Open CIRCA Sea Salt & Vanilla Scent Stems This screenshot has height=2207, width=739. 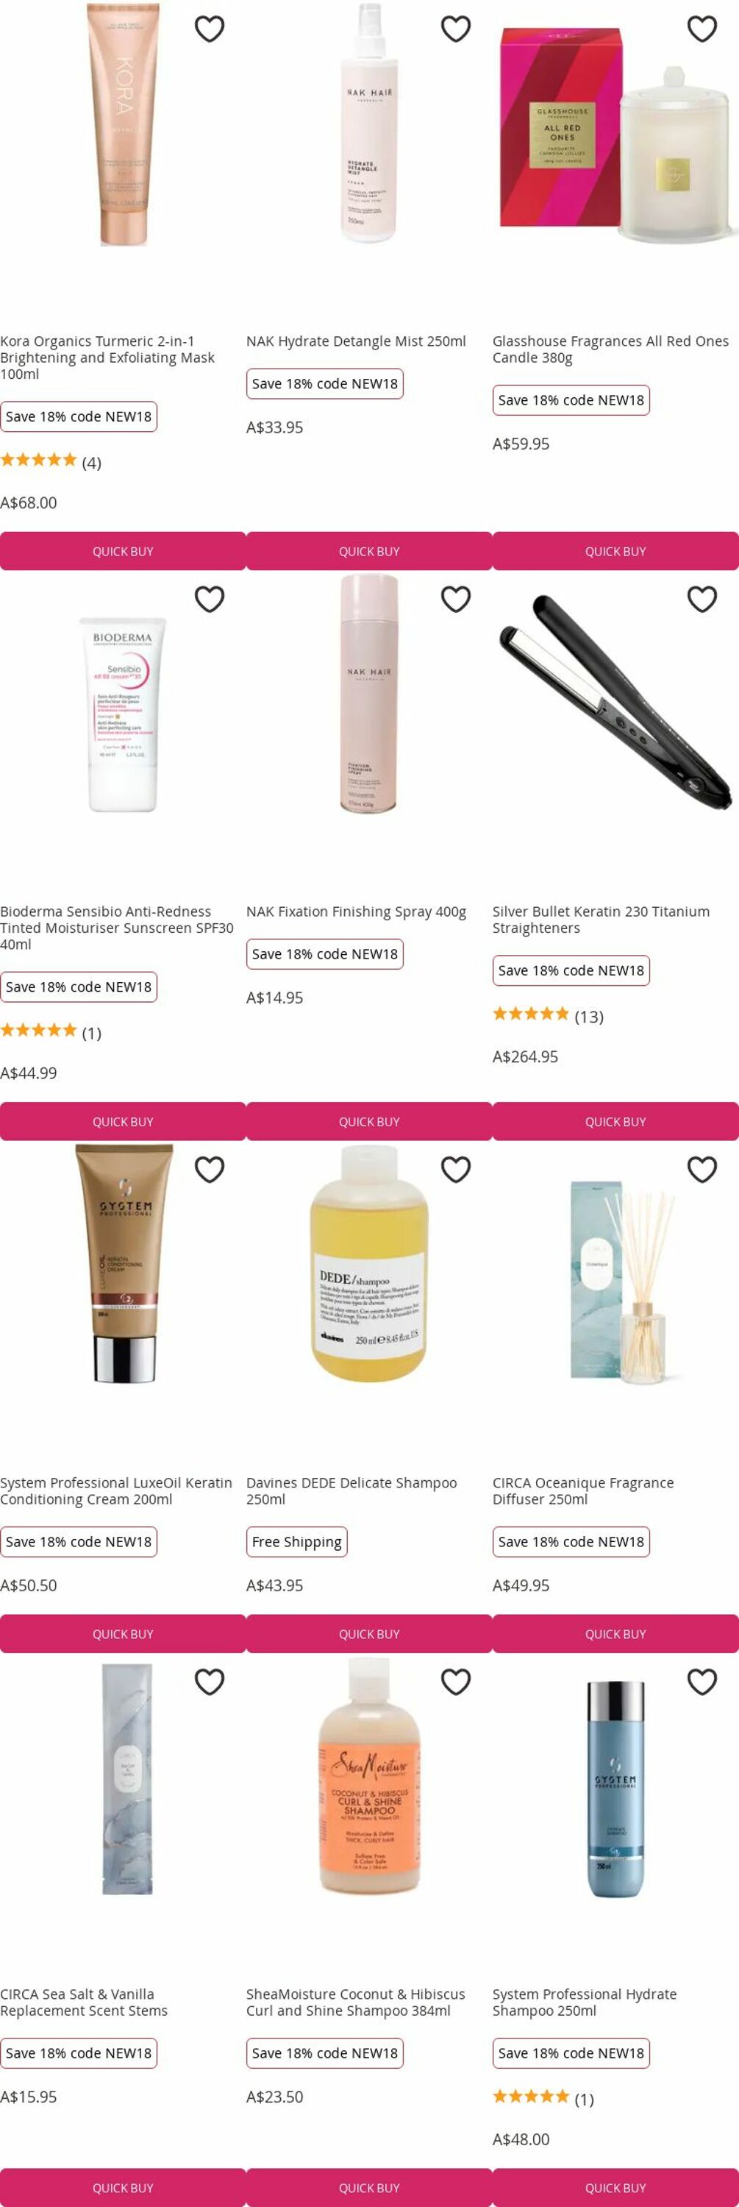pos(84,2002)
